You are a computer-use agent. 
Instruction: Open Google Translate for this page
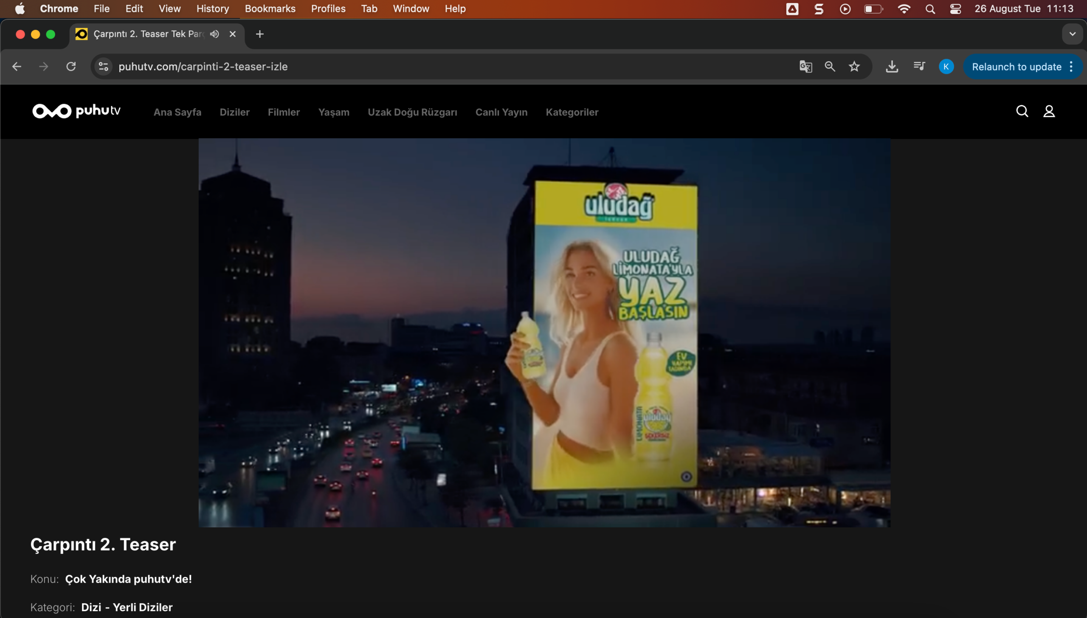[805, 67]
